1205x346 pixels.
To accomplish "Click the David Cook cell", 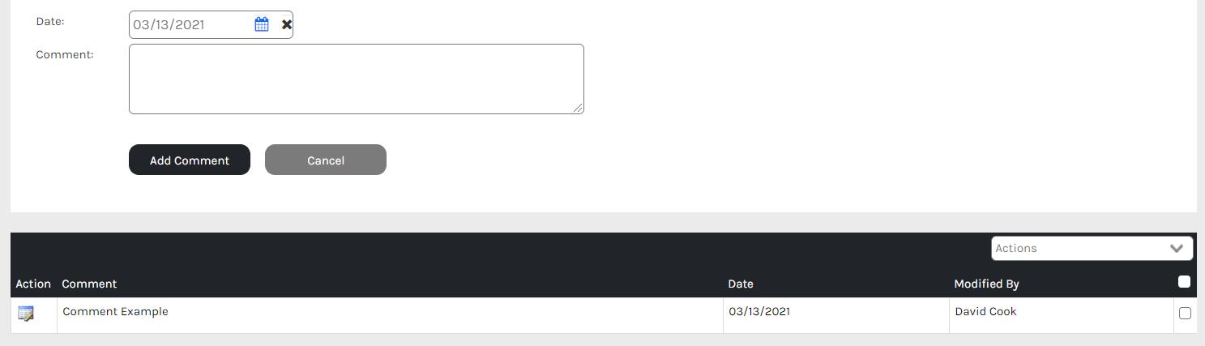I will pos(985,312).
